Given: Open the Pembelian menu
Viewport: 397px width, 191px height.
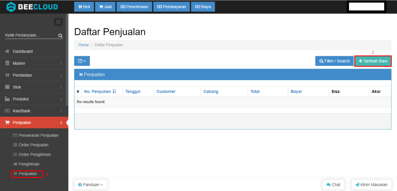Looking at the screenshot, I should 34,75.
